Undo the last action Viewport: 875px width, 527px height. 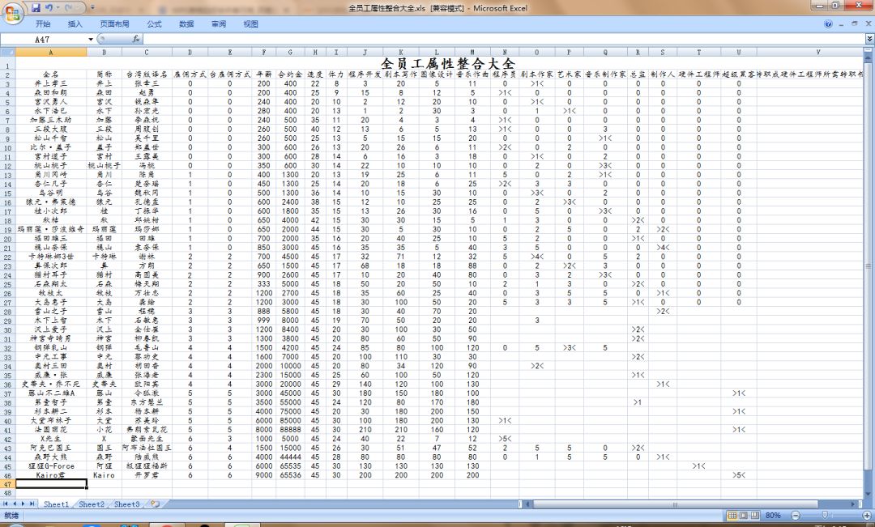pyautogui.click(x=49, y=8)
